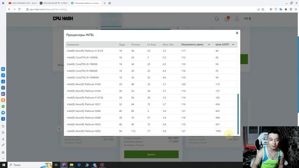The height and width of the screenshot is (168, 299).
Task: Select row Intel Xeon Platinum 8380
Action: coord(151,111)
